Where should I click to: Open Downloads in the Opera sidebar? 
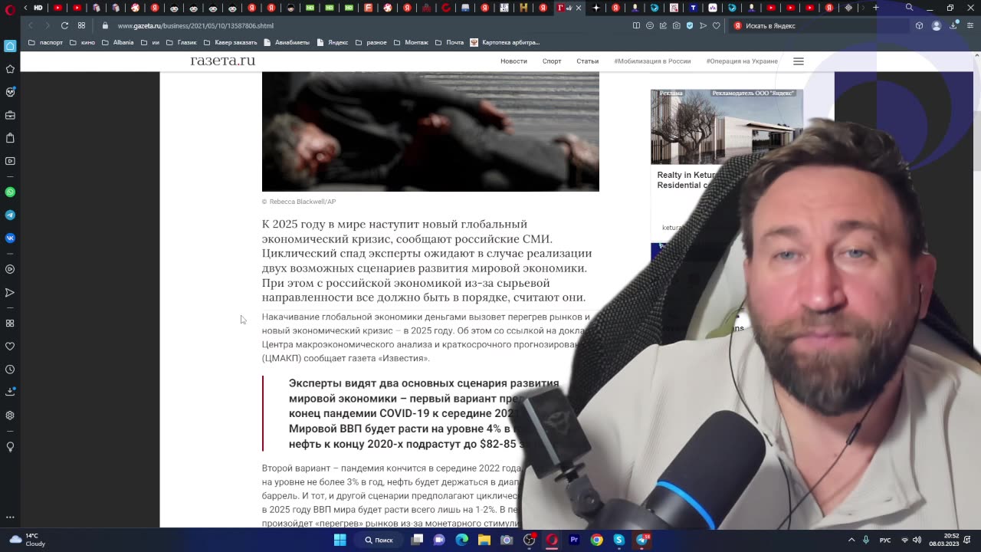[x=10, y=392]
